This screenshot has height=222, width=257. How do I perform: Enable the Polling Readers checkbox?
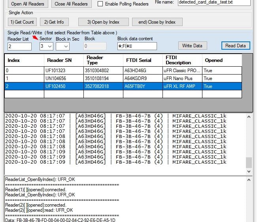(100, 4)
